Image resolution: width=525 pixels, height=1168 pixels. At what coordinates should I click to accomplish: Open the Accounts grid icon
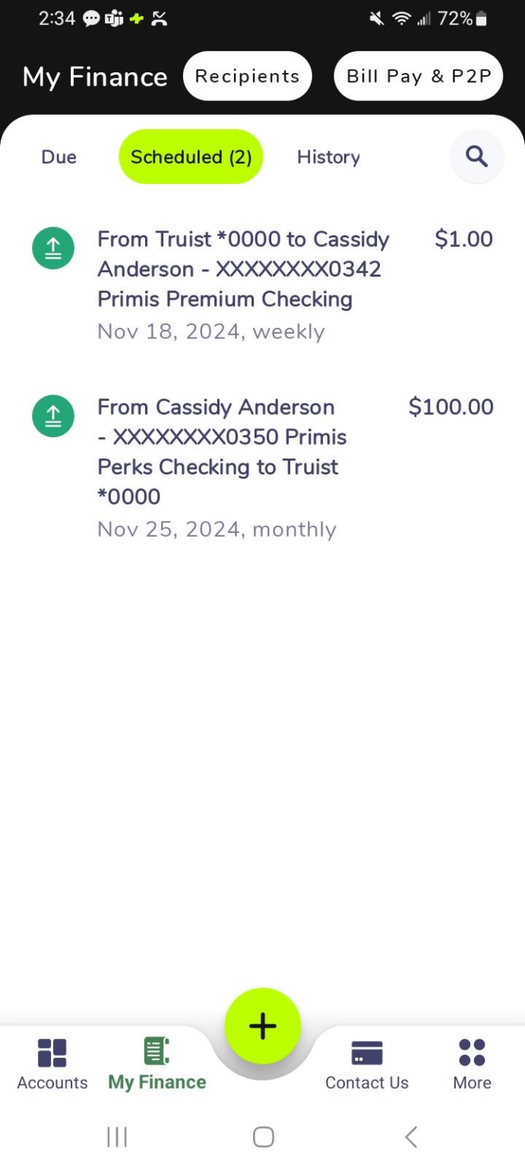[x=52, y=1053]
